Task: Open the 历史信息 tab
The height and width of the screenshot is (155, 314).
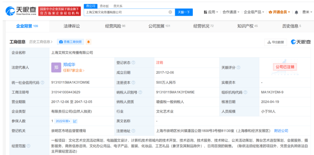Action: click(x=292, y=26)
